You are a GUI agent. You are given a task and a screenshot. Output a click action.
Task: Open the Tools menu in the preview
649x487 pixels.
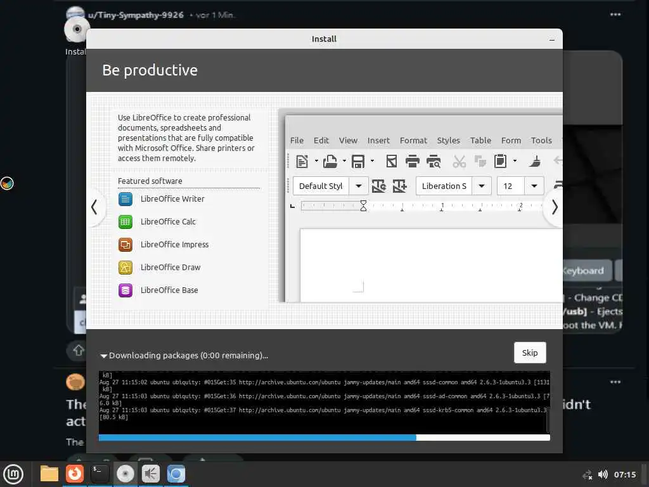[541, 140]
